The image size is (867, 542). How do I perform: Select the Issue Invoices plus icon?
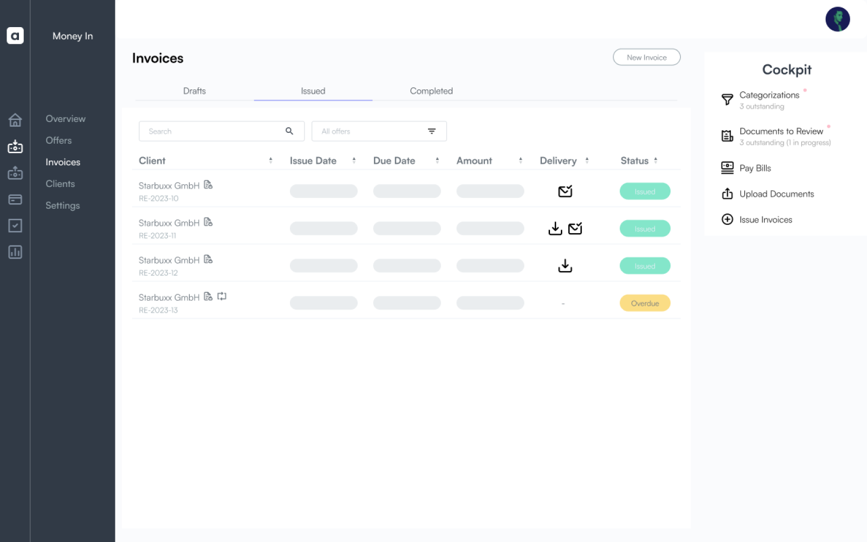click(x=727, y=219)
